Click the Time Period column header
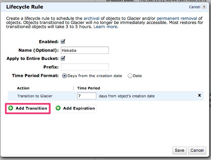The height and width of the screenshot is (160, 211). [x=88, y=88]
